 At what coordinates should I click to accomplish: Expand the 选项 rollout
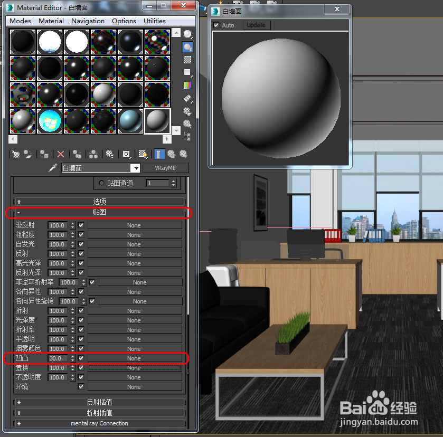pos(100,202)
